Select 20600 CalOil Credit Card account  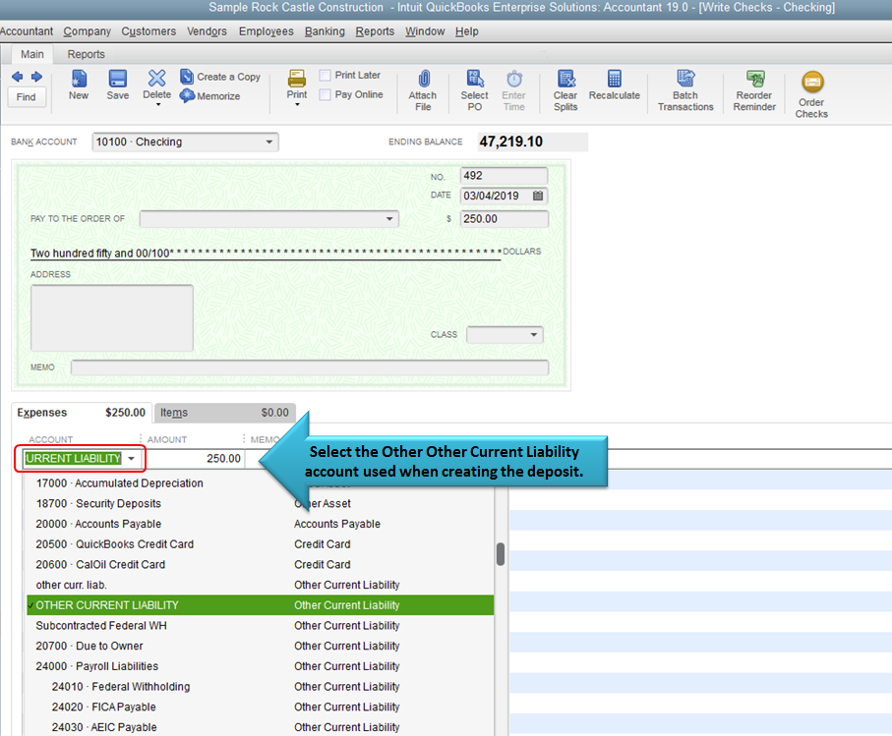[260, 565]
